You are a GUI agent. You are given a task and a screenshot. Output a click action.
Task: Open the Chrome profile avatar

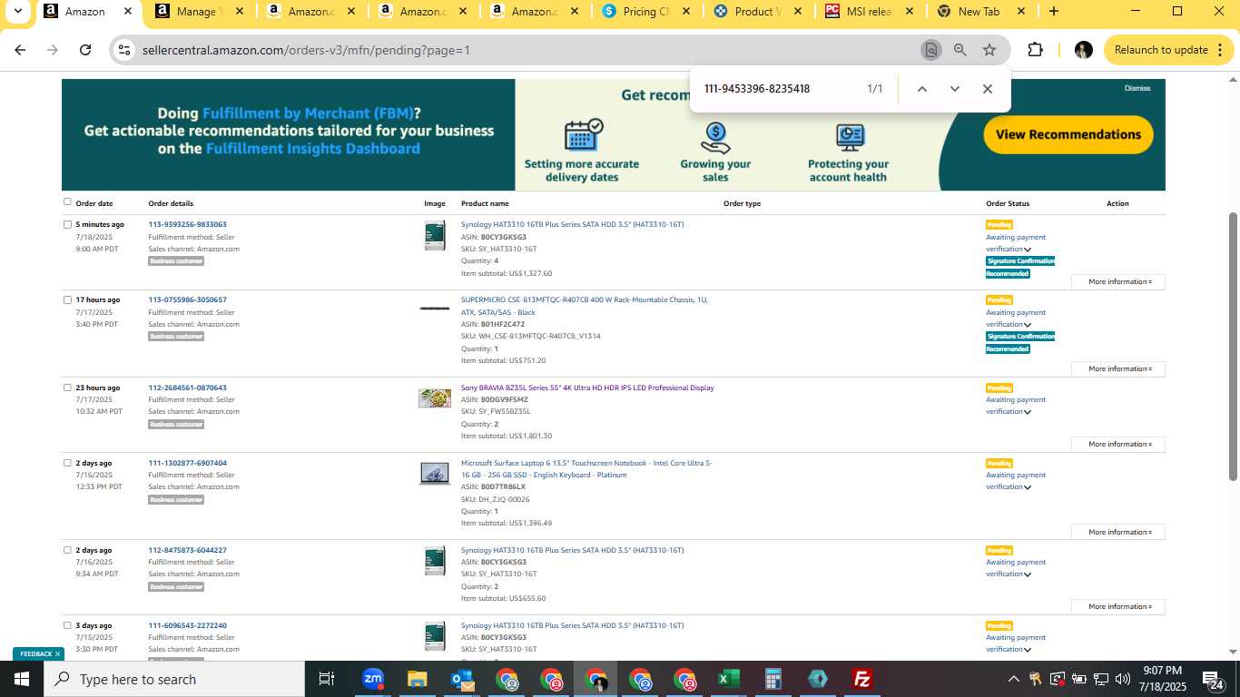(x=1083, y=50)
